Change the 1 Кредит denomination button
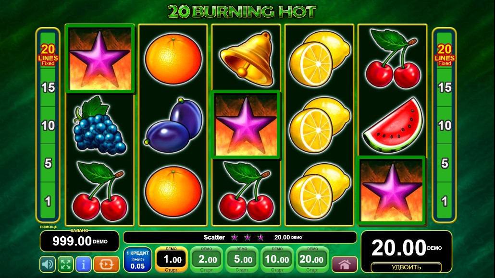 click(x=137, y=260)
